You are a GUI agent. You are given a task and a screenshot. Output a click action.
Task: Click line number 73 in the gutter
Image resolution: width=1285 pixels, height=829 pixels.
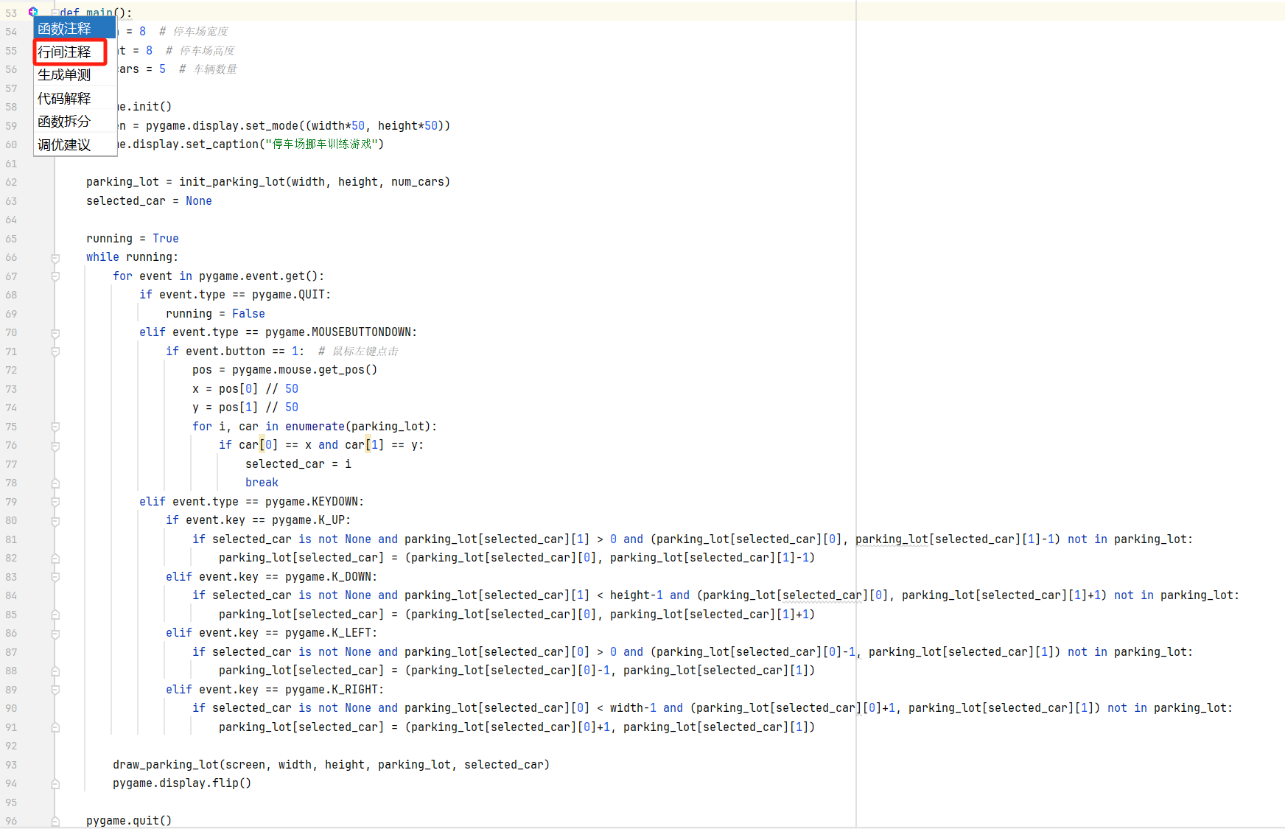click(11, 389)
